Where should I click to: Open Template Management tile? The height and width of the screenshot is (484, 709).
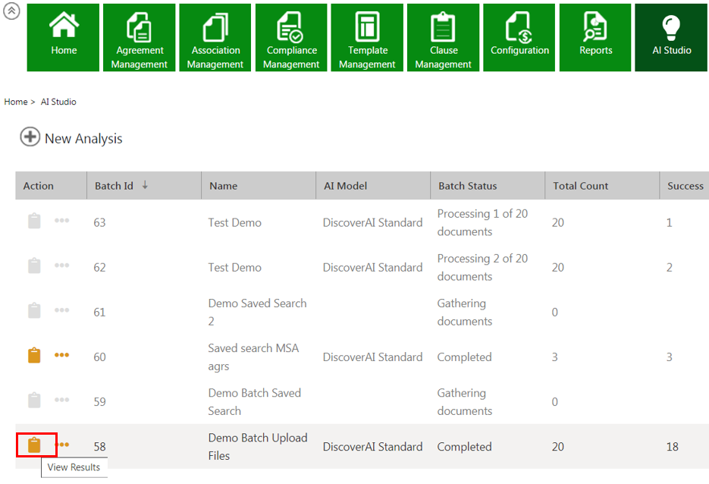367,37
